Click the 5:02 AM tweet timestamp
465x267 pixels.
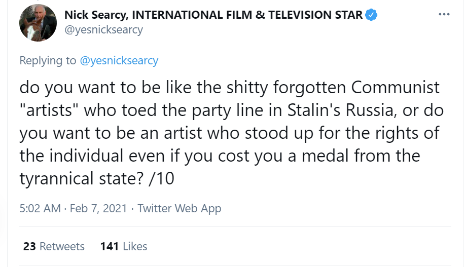[40, 208]
